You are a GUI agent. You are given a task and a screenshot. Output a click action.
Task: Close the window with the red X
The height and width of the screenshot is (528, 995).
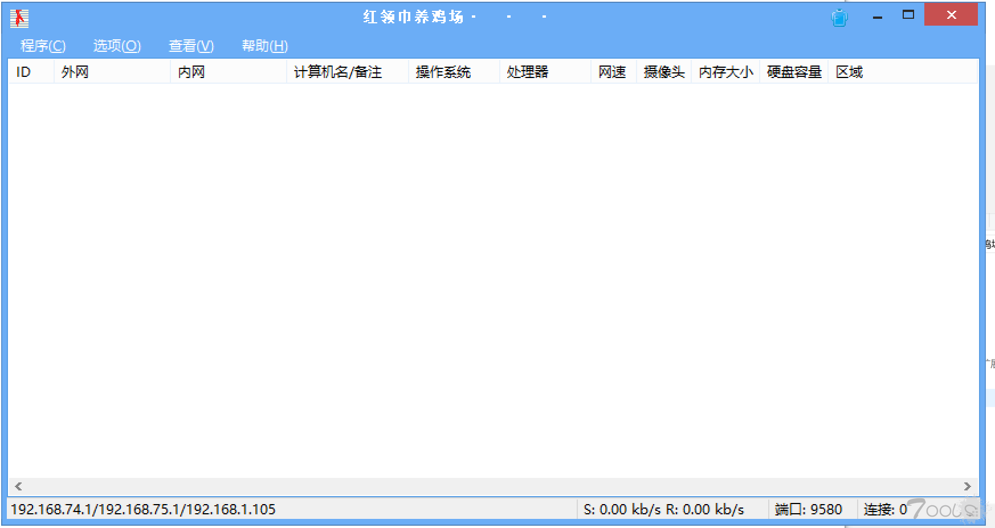point(951,15)
